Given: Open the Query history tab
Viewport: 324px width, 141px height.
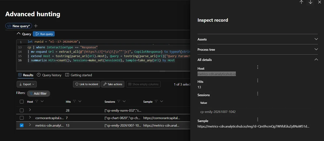Looking at the screenshot, I should point(49,75).
